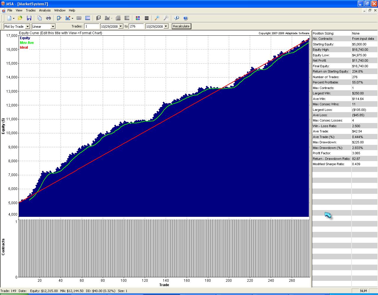
Task: Open the Linear scale dropdown
Action: 53,27
